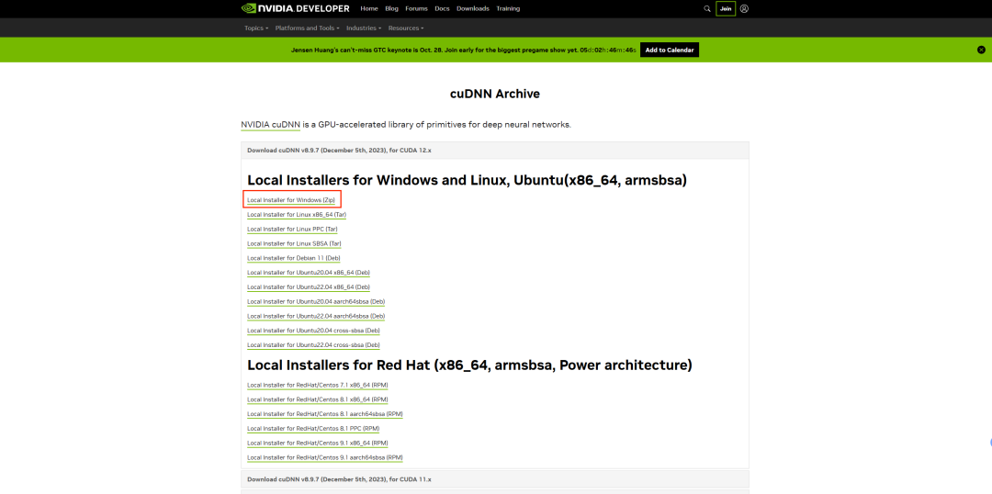The height and width of the screenshot is (494, 992).
Task: Open Docs in the top navigation
Action: coord(442,9)
